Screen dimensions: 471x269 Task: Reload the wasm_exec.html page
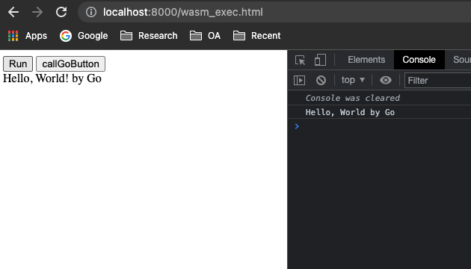[61, 12]
